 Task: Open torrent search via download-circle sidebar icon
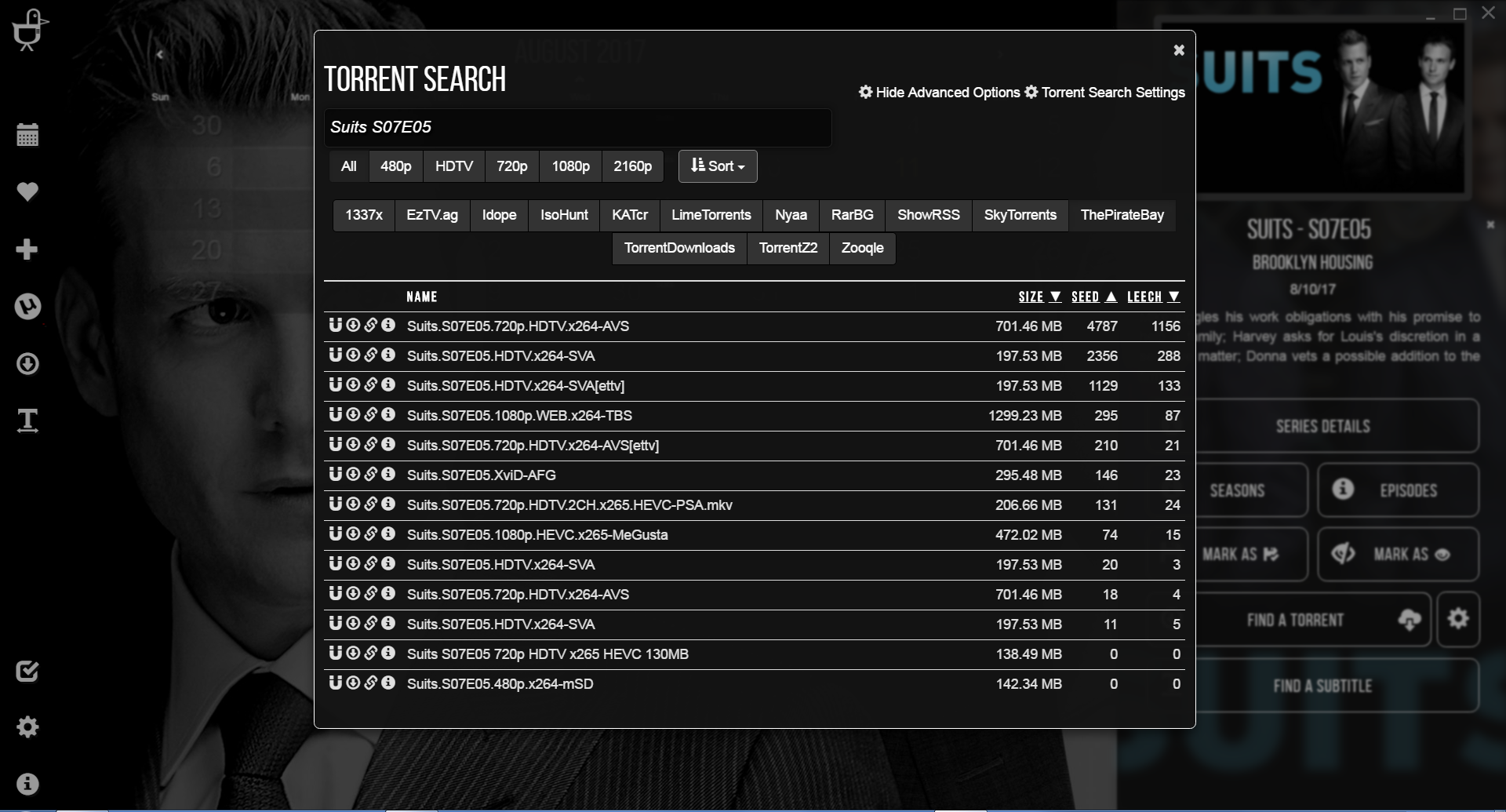pos(27,363)
